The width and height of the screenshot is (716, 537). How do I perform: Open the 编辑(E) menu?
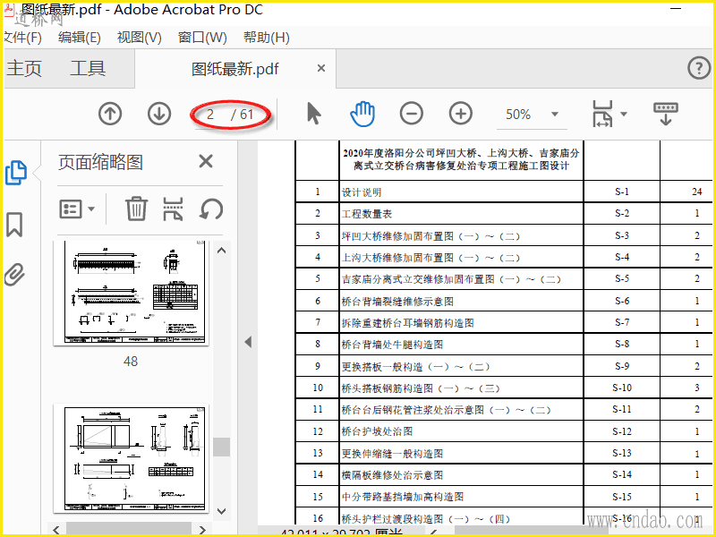pos(80,37)
